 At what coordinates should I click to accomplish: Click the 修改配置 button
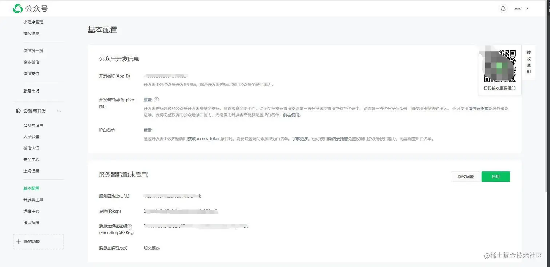(x=466, y=177)
